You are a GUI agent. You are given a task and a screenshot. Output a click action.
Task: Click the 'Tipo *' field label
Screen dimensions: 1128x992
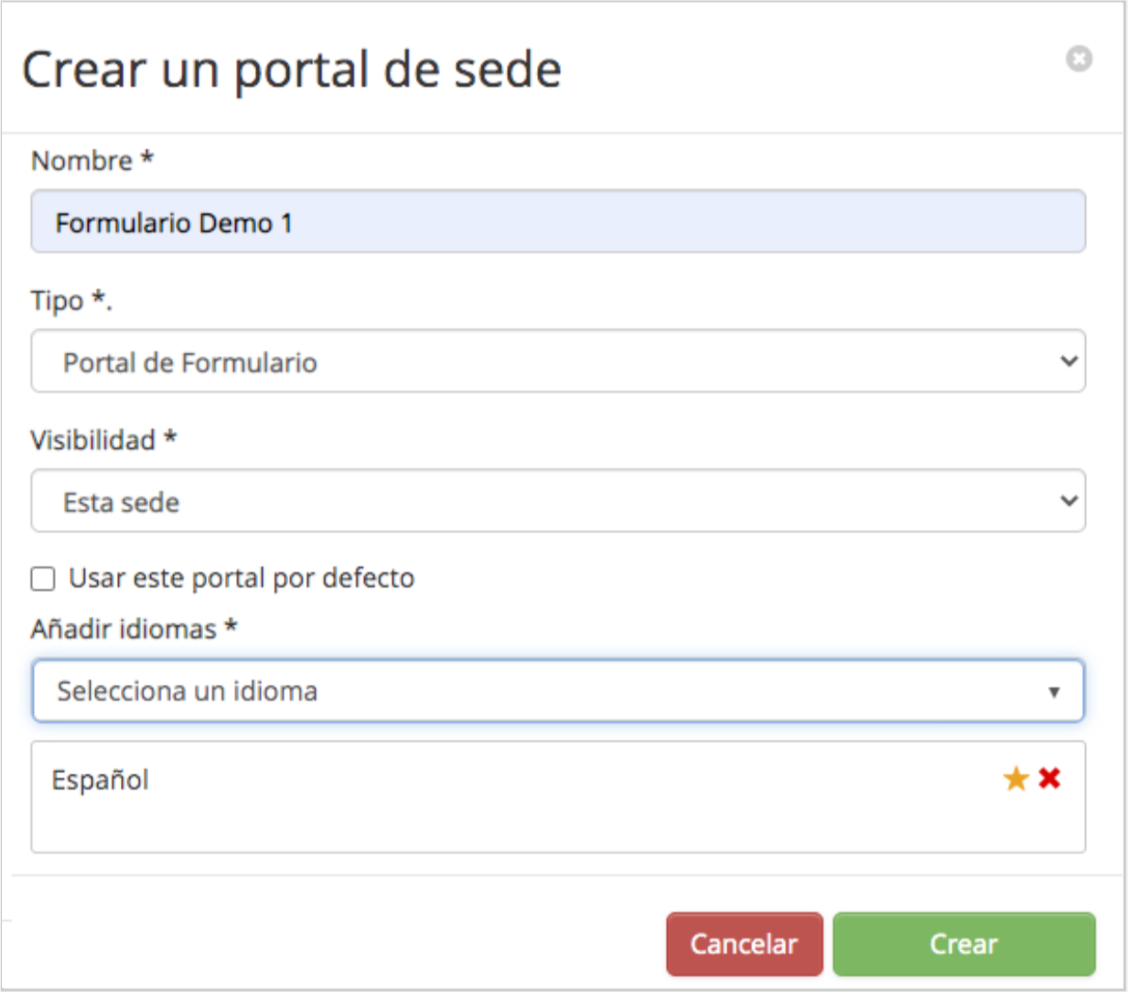click(70, 300)
